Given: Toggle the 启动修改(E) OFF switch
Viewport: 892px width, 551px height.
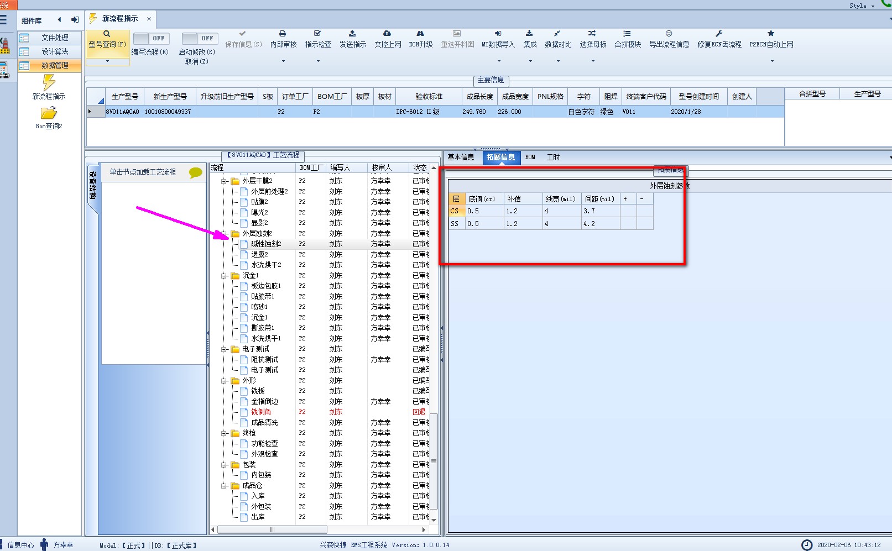Looking at the screenshot, I should pos(200,38).
